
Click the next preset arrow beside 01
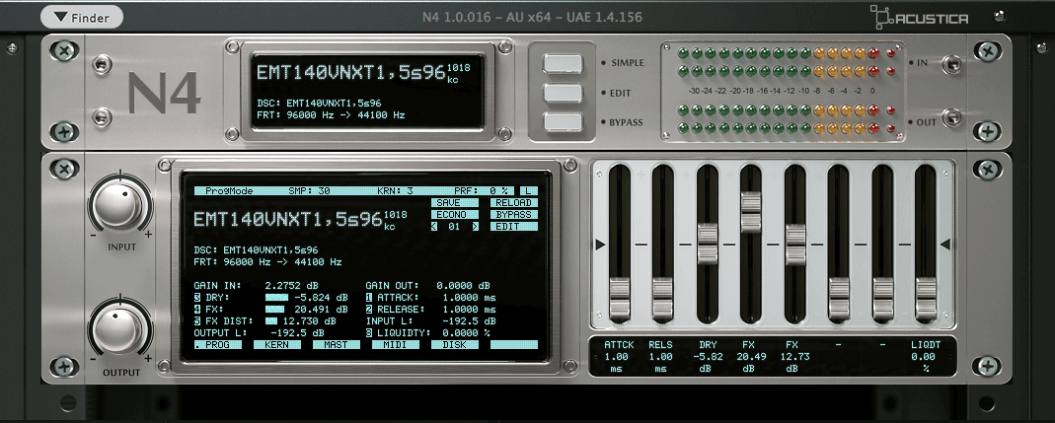(x=475, y=227)
